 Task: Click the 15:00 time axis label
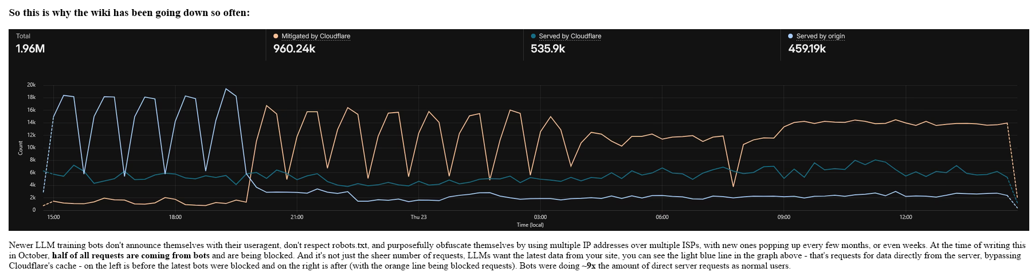53,217
